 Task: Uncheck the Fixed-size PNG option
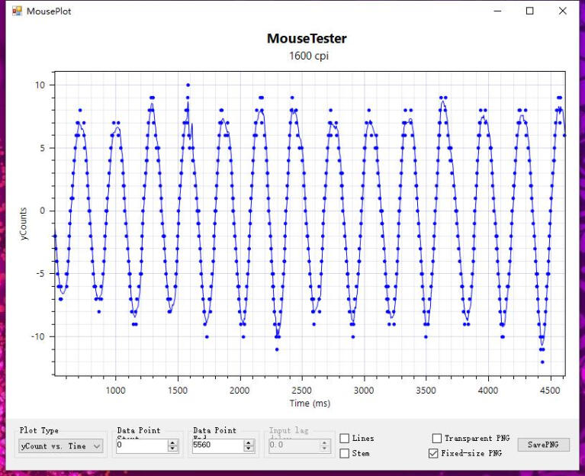[x=434, y=453]
